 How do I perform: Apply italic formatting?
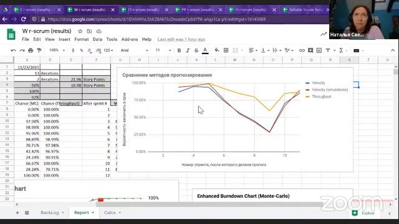188,50
